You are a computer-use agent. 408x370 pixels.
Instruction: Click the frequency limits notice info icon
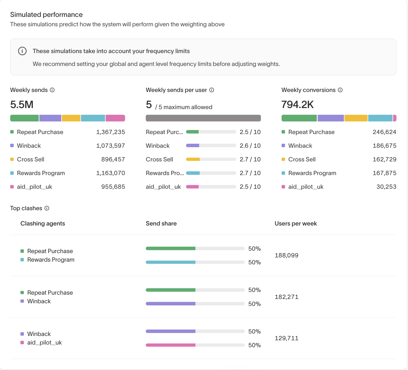pos(22,51)
